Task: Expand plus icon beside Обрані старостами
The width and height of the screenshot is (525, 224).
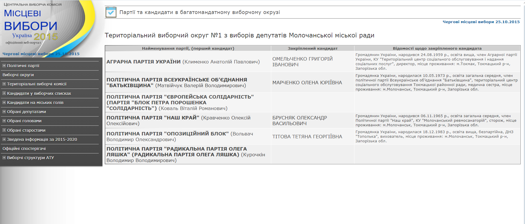Action: pyautogui.click(x=4, y=130)
